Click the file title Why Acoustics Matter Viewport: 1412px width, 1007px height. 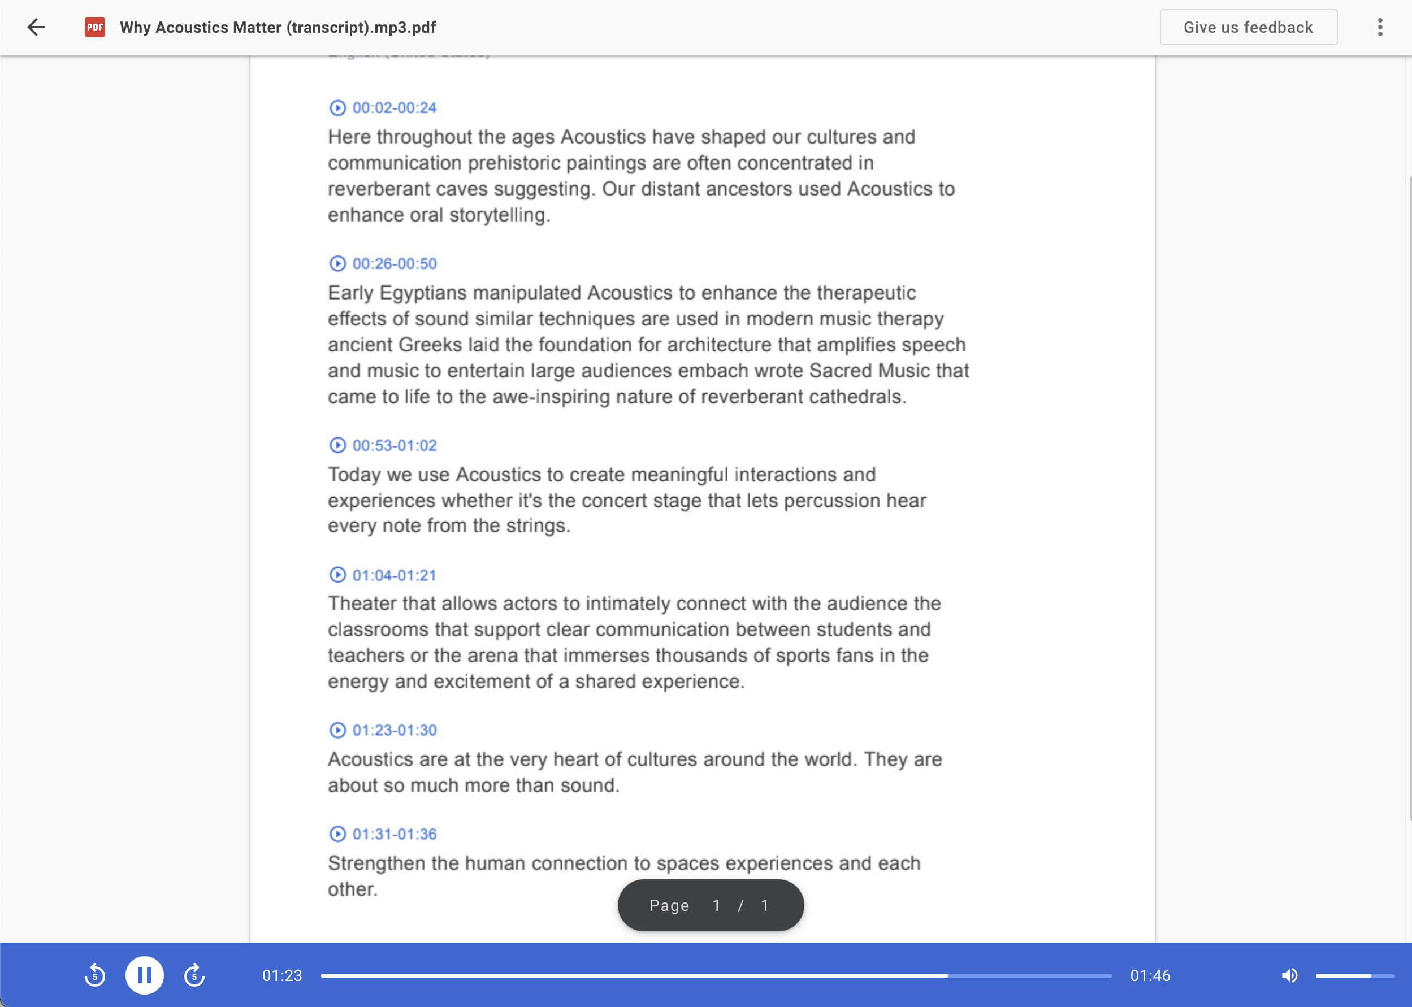(x=278, y=27)
